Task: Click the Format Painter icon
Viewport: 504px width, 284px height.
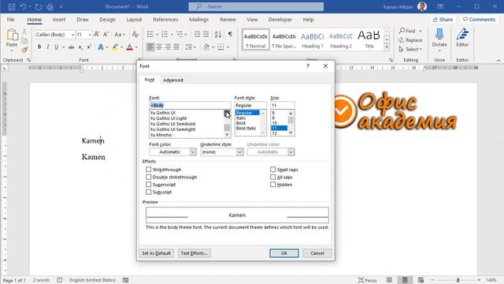Action: tap(24, 50)
